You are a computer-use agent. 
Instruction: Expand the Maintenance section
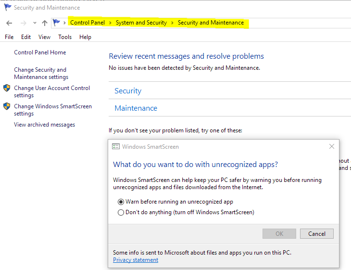click(136, 108)
